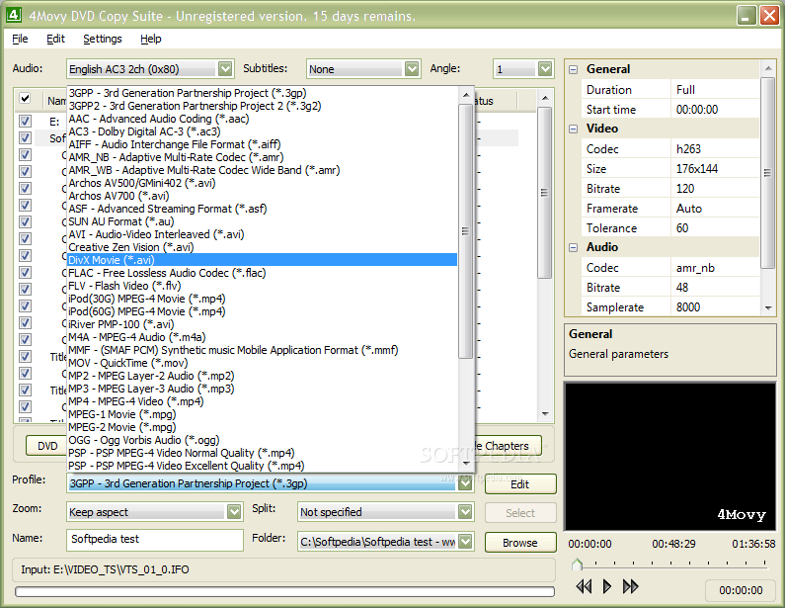This screenshot has height=608, width=785.
Task: Click the DVD button
Action: click(x=47, y=446)
